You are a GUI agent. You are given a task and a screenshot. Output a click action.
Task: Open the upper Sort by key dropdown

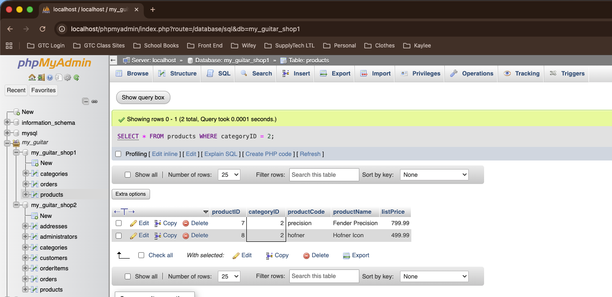(434, 175)
